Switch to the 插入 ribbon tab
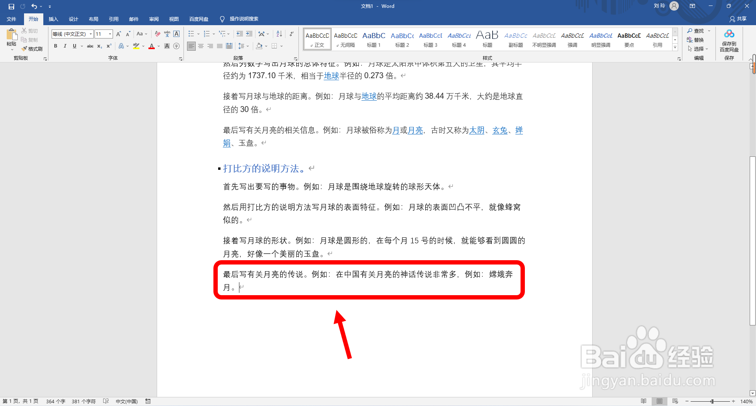The width and height of the screenshot is (756, 406). [53, 19]
